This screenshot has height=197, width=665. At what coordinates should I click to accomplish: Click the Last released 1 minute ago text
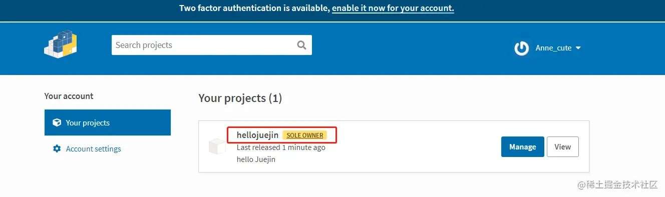281,147
